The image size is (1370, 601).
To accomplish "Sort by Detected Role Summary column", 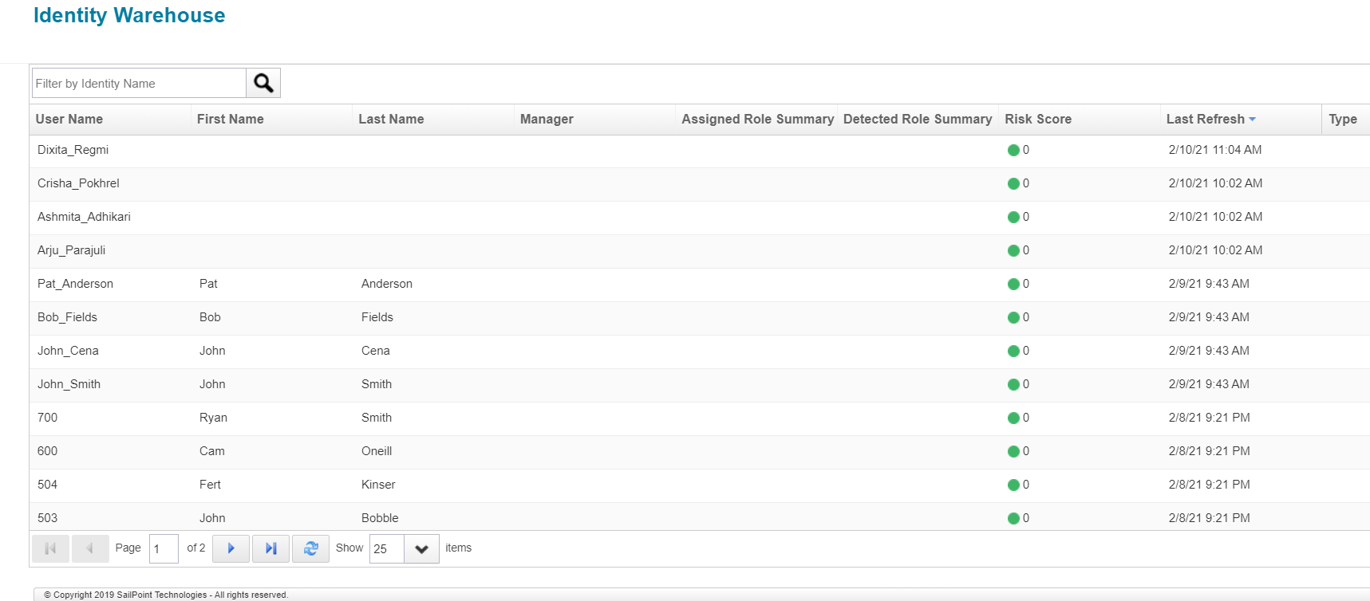I will click(x=918, y=120).
